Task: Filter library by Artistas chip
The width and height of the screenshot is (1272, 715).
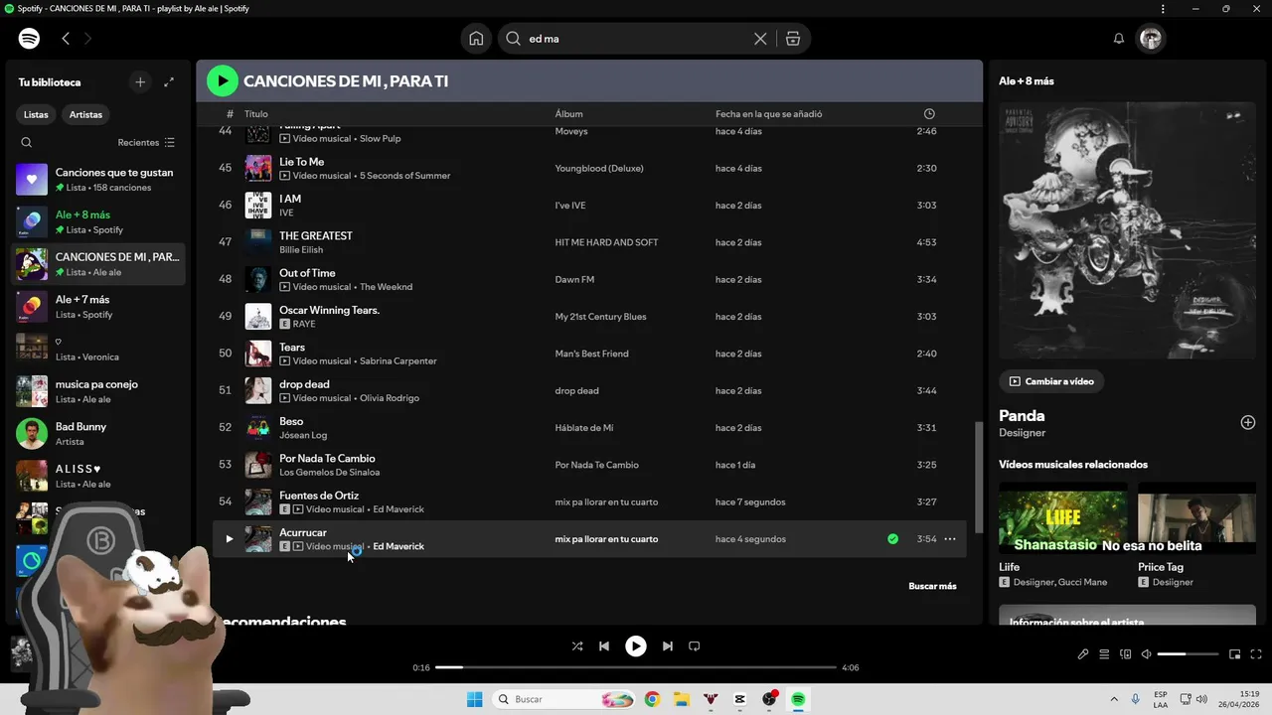Action: [x=85, y=114]
